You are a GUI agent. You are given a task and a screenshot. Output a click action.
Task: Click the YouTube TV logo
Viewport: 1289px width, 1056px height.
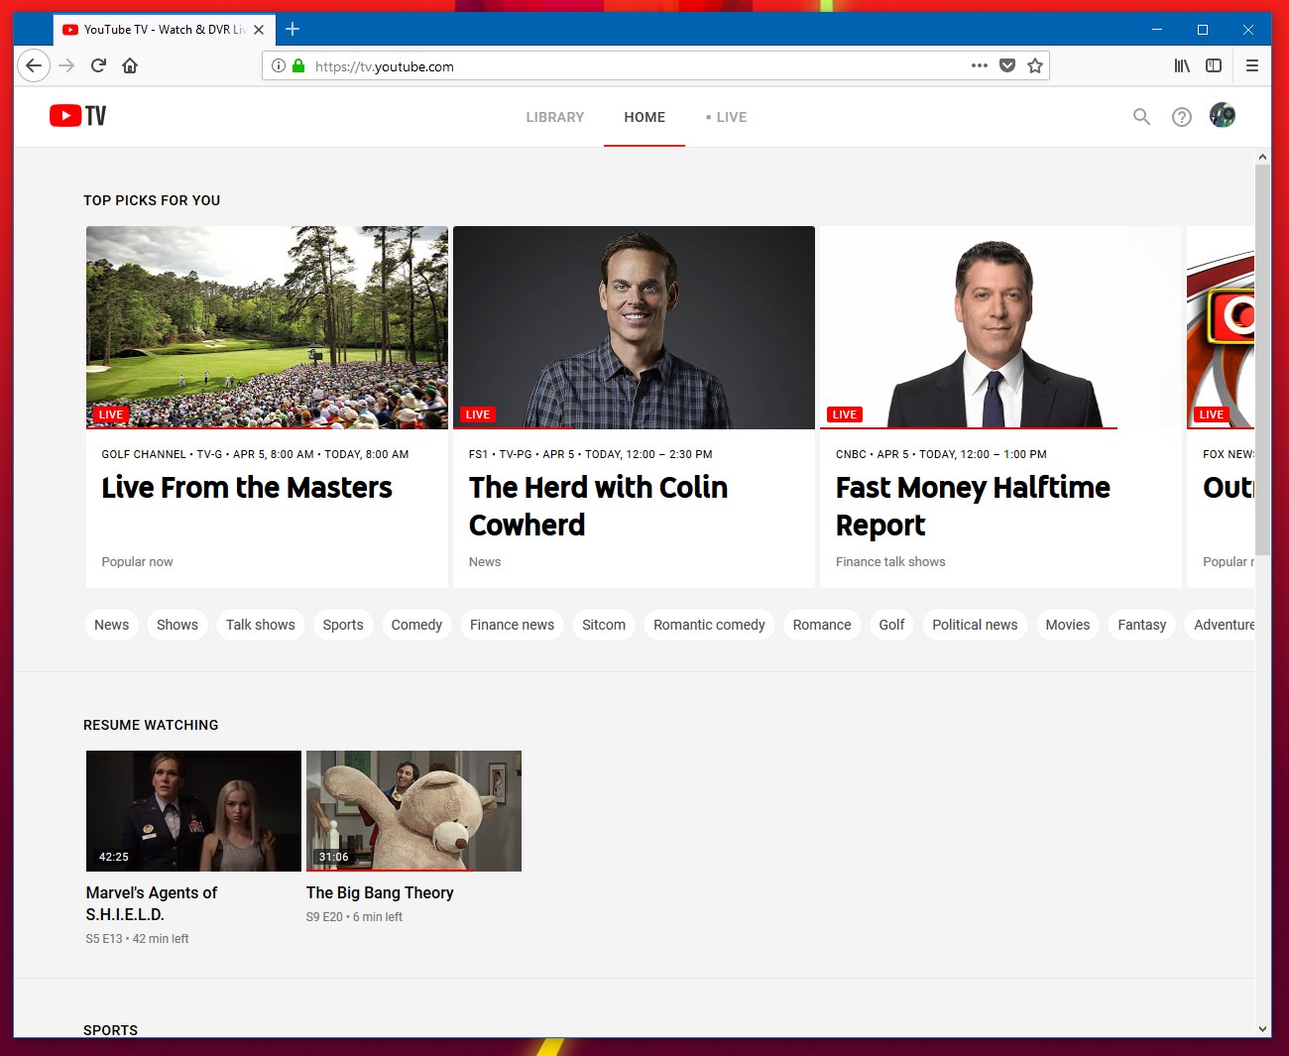tap(77, 116)
